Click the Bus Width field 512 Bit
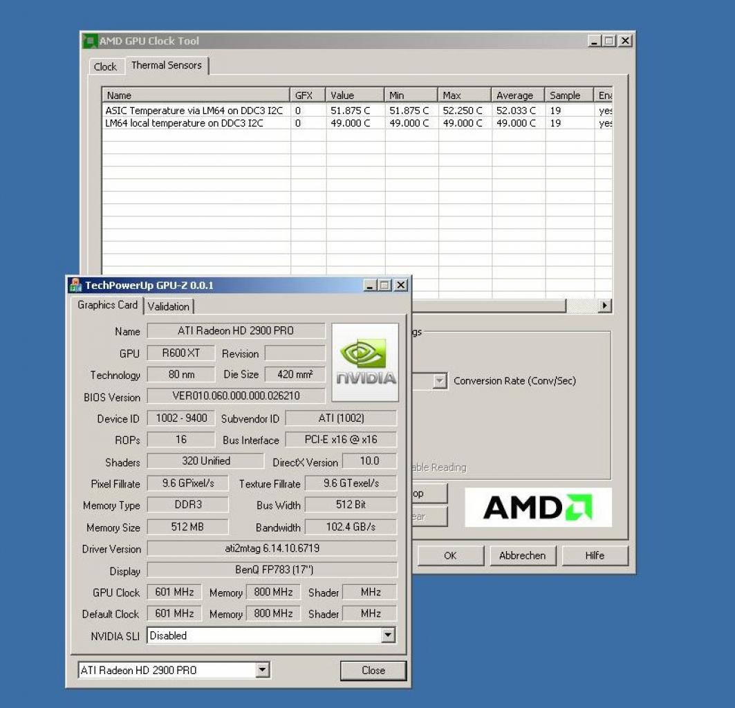The height and width of the screenshot is (708, 735). pyautogui.click(x=351, y=505)
